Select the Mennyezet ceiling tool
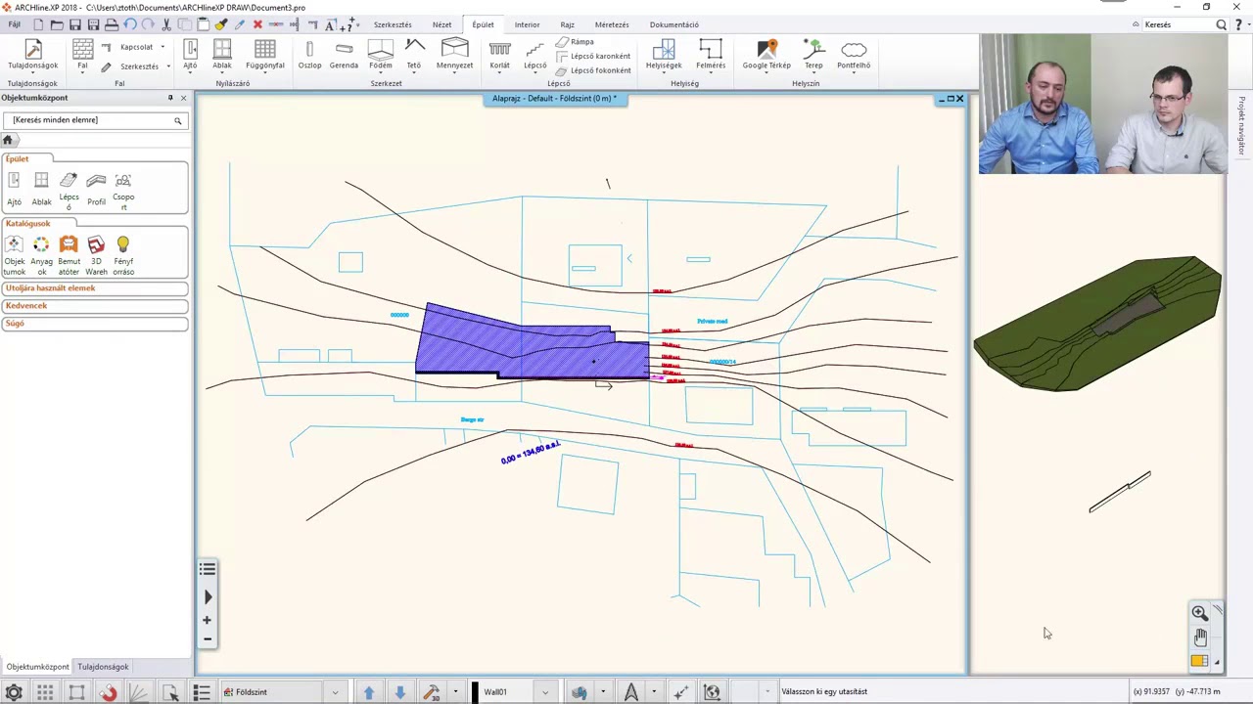 click(454, 55)
